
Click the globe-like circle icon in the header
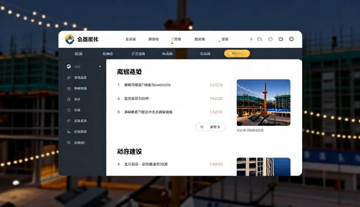271,39
